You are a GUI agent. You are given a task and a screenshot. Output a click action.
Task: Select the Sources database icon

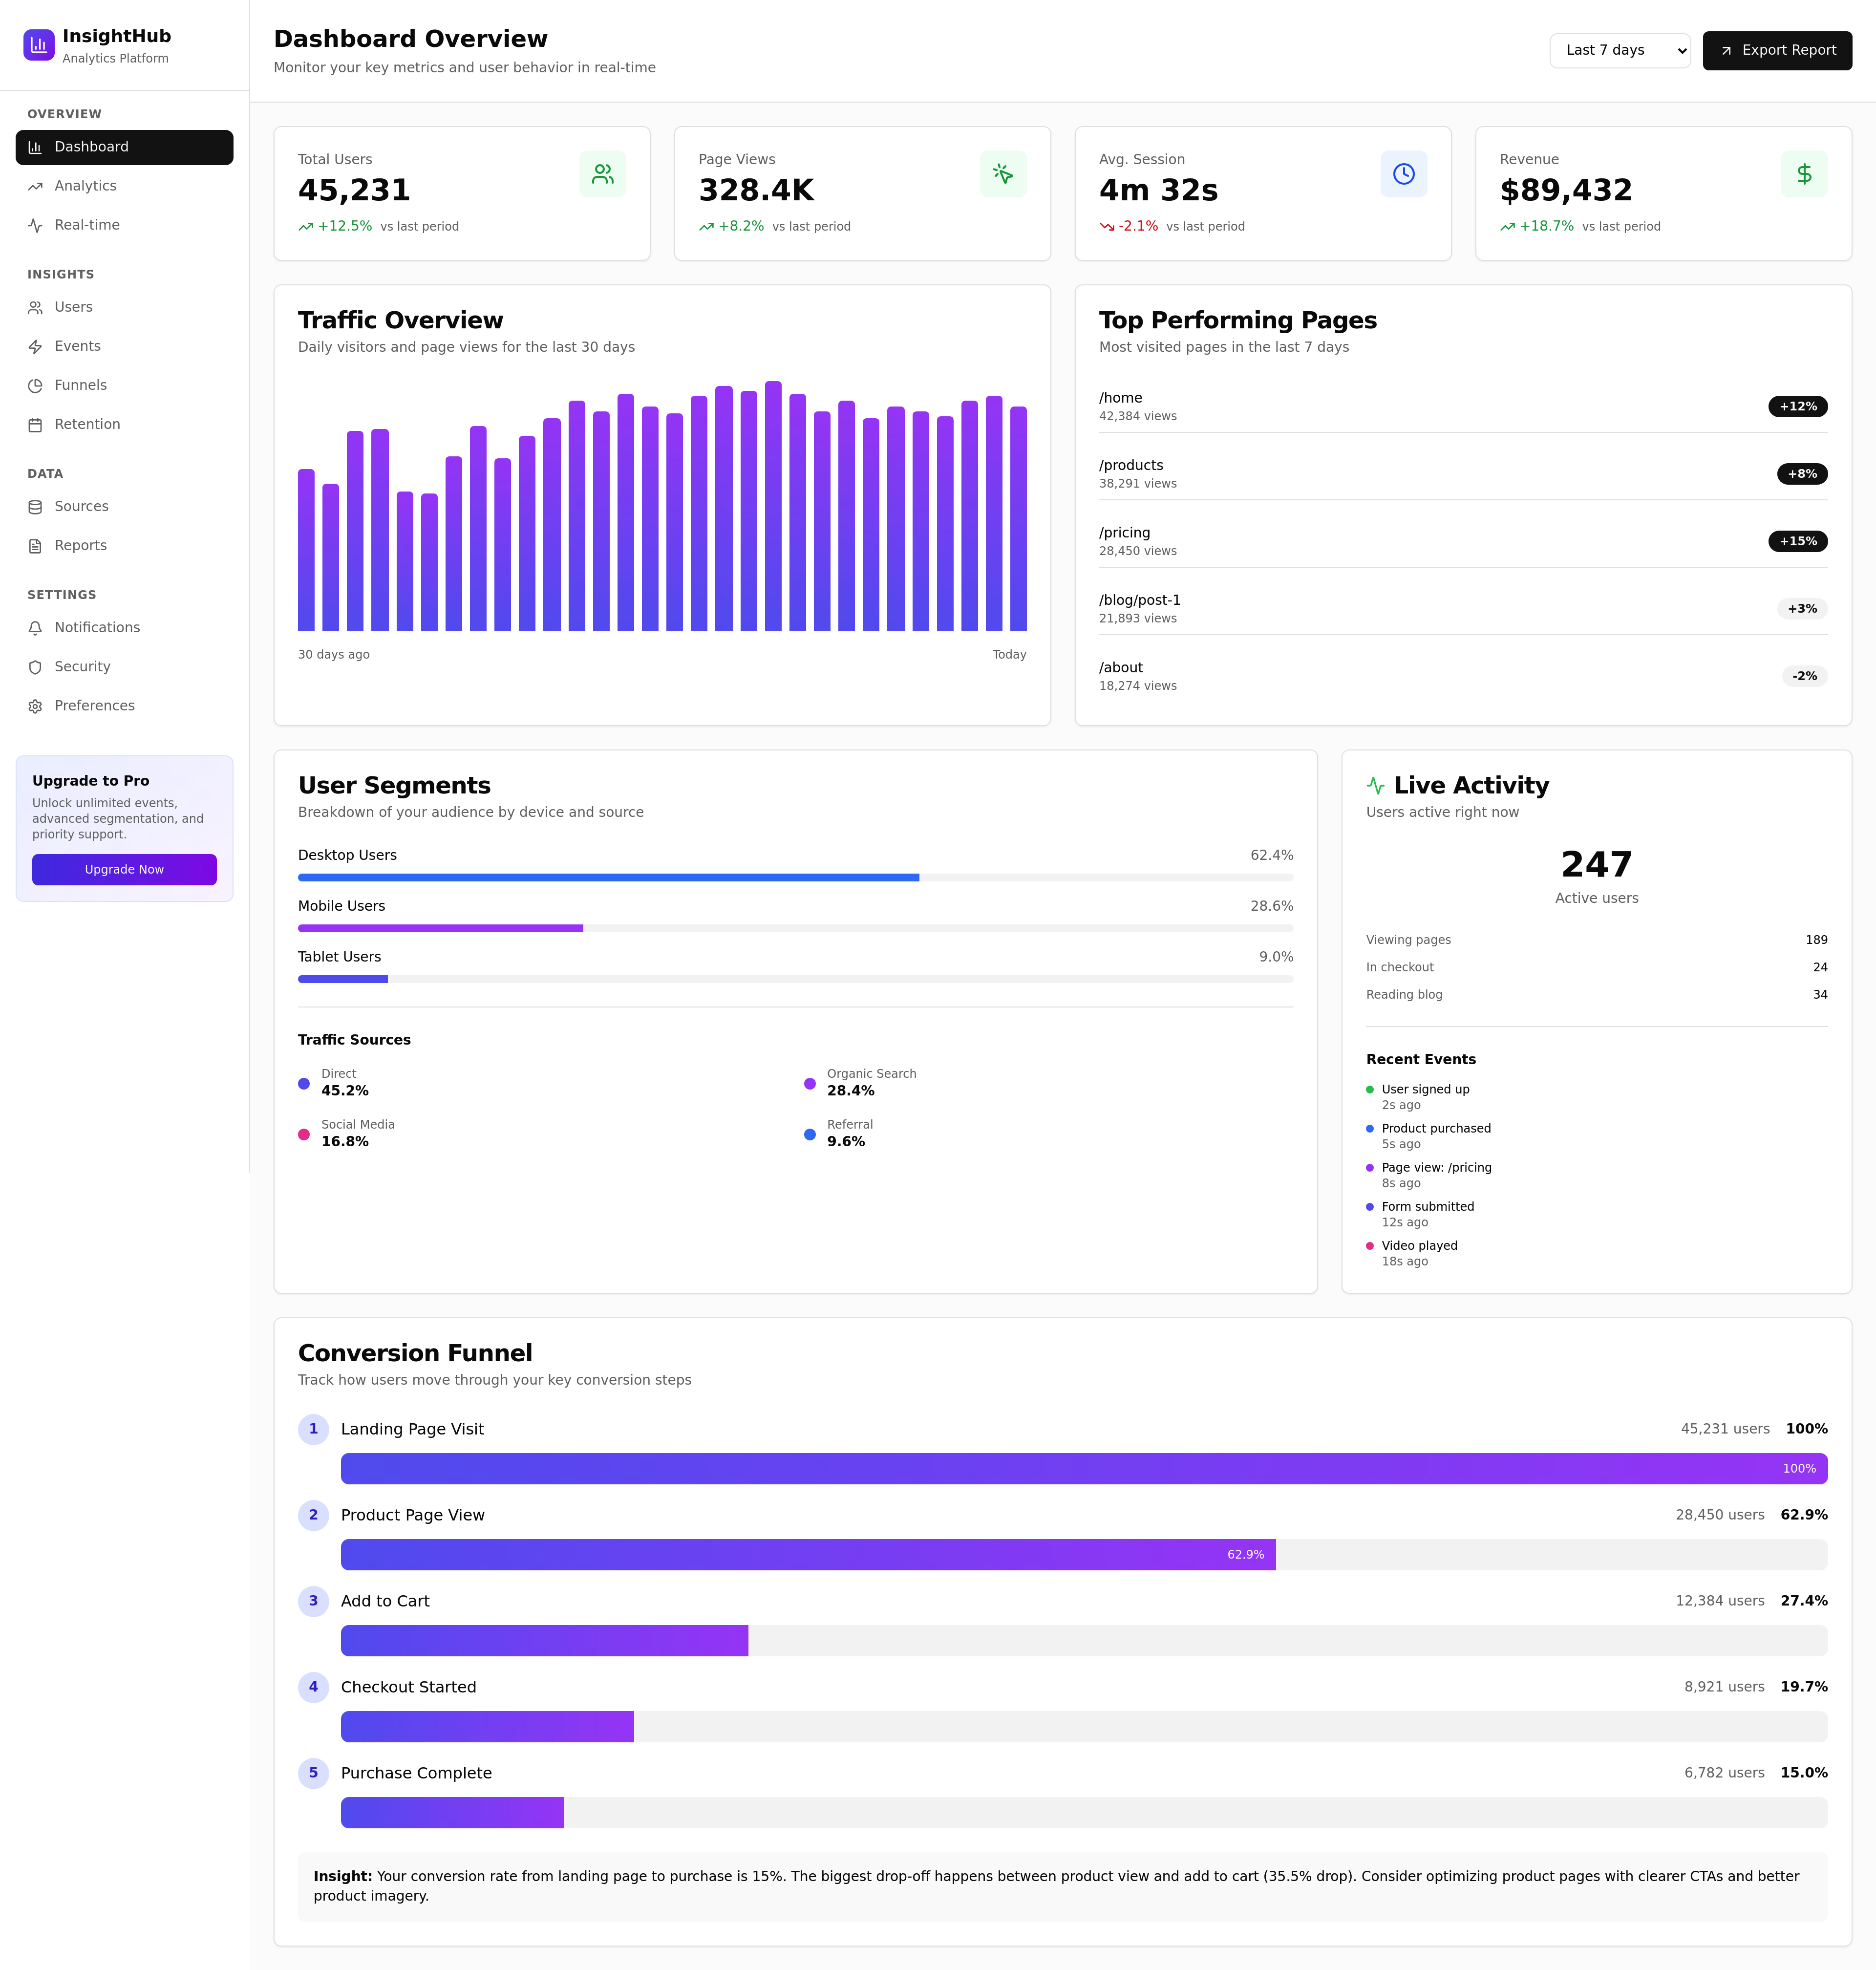36,506
